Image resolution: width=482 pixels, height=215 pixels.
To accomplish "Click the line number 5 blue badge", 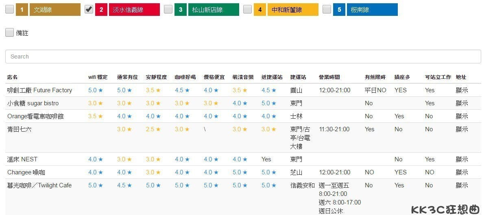I will [339, 9].
